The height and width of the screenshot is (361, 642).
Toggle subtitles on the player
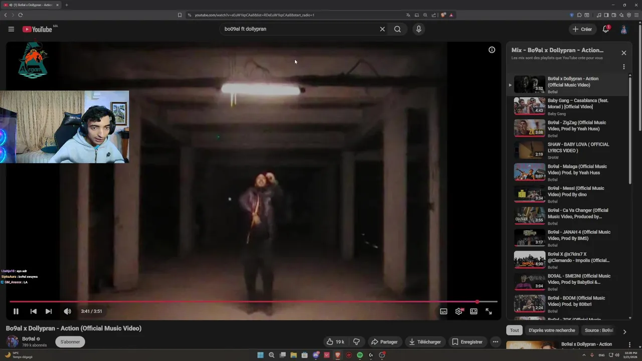coord(443,311)
